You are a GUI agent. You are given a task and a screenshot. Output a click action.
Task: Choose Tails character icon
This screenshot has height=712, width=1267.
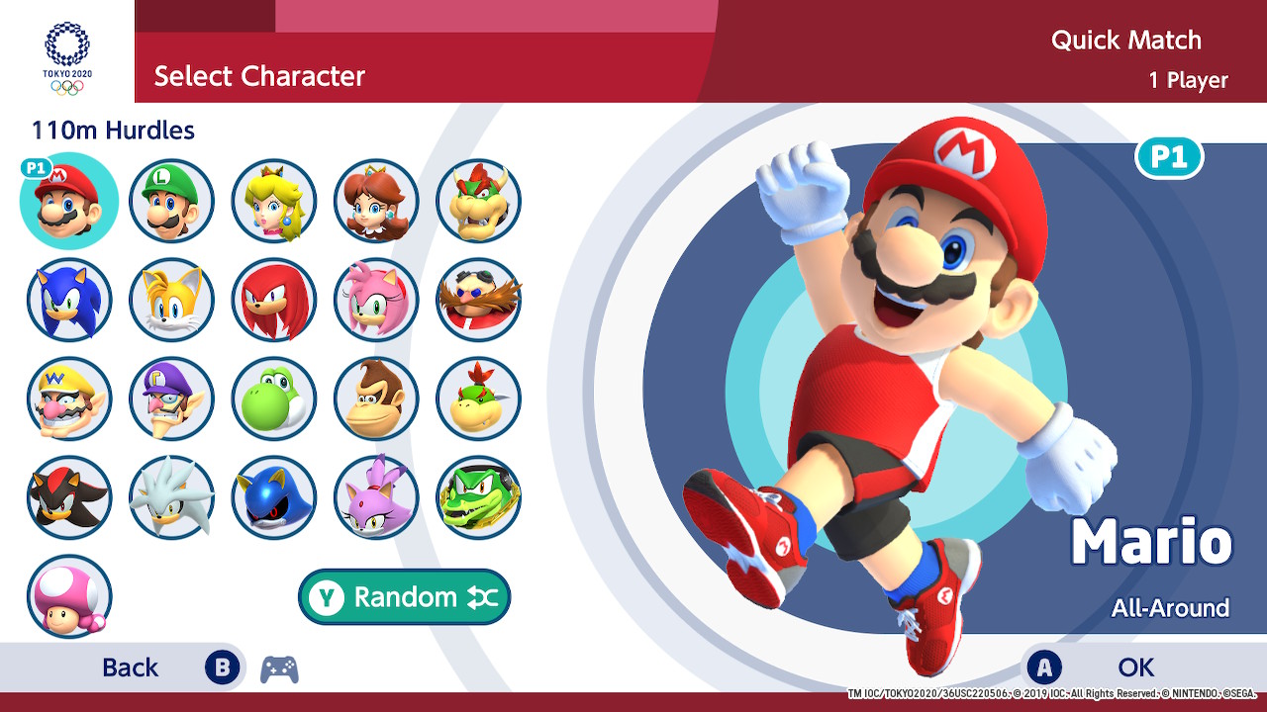click(171, 300)
